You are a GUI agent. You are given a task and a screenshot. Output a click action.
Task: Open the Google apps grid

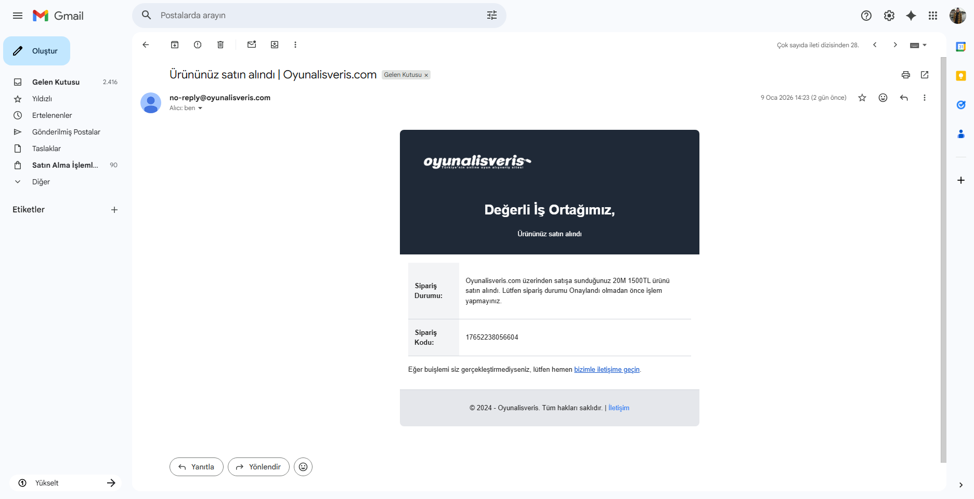(x=933, y=16)
